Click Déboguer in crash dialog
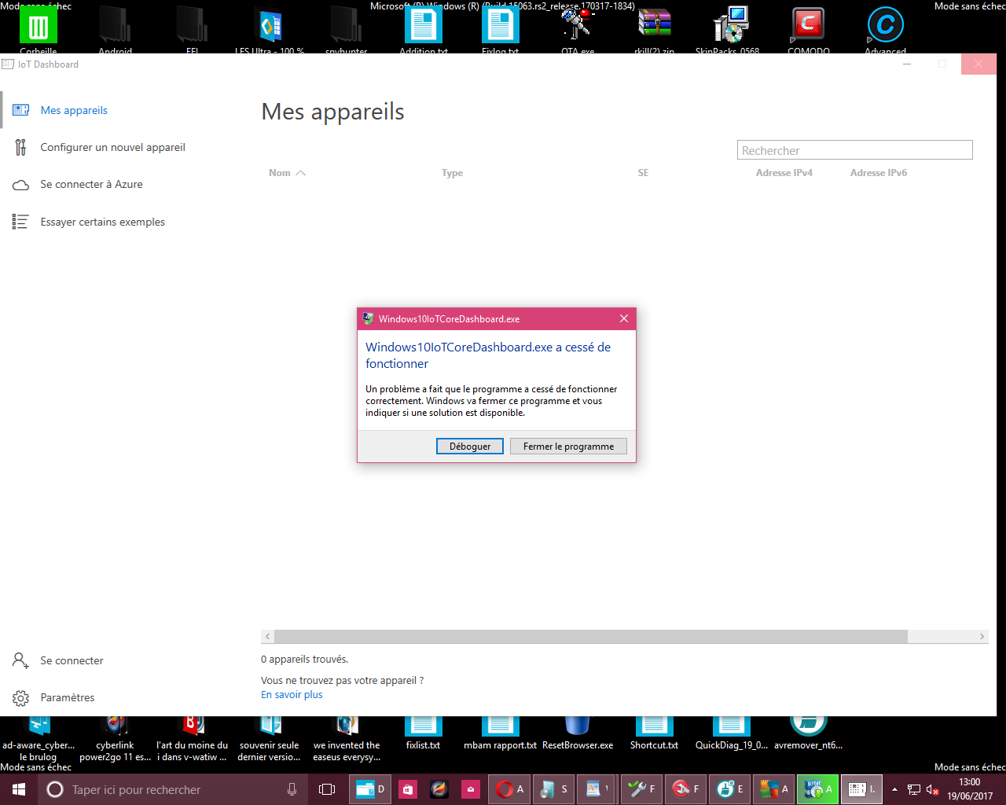Viewport: 1006px width, 805px height. tap(470, 446)
